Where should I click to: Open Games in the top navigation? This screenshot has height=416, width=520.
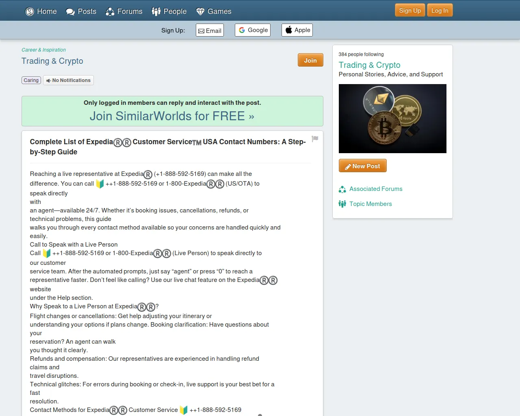point(214,11)
